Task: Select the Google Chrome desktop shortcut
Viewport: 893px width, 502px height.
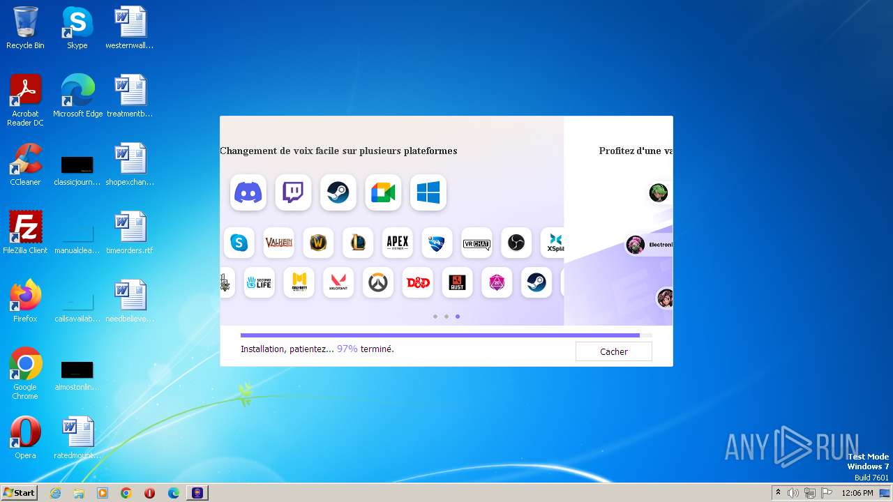Action: 25,374
